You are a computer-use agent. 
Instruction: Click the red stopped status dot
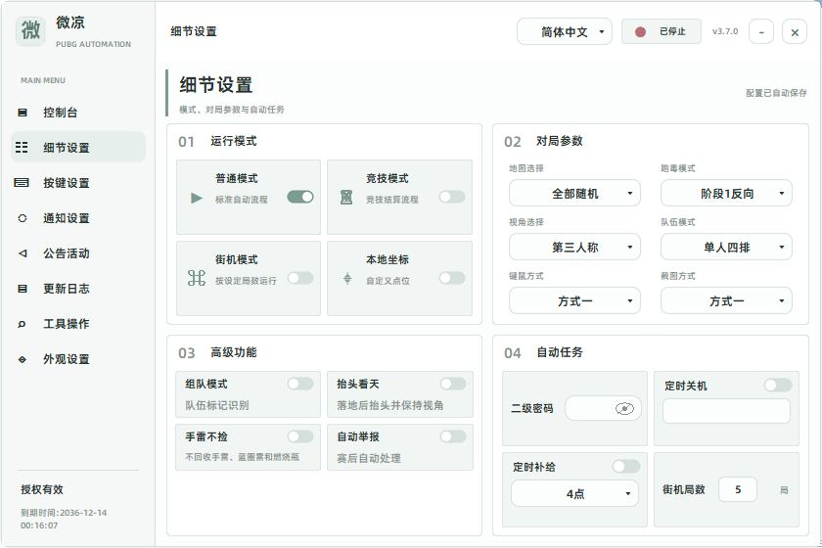pyautogui.click(x=640, y=32)
